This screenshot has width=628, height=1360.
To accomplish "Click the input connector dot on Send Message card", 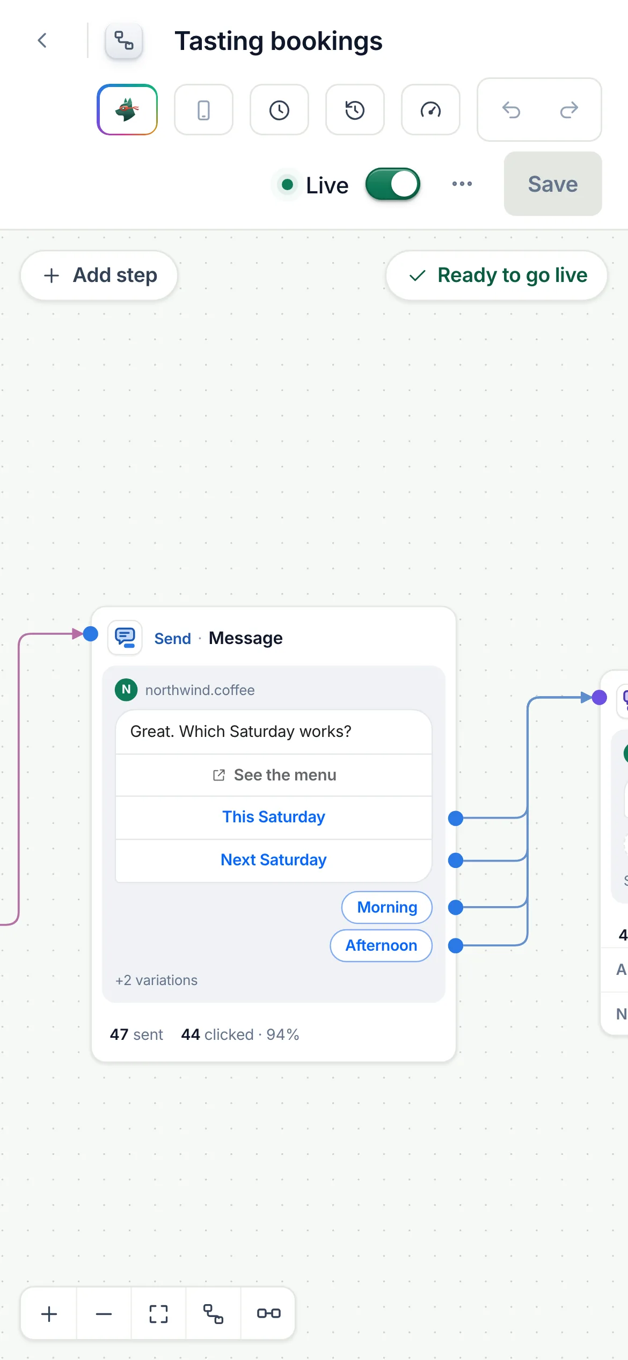I will click(91, 634).
